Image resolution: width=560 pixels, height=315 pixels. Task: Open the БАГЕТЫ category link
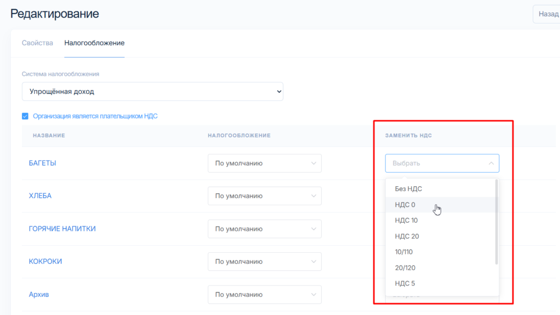click(43, 163)
